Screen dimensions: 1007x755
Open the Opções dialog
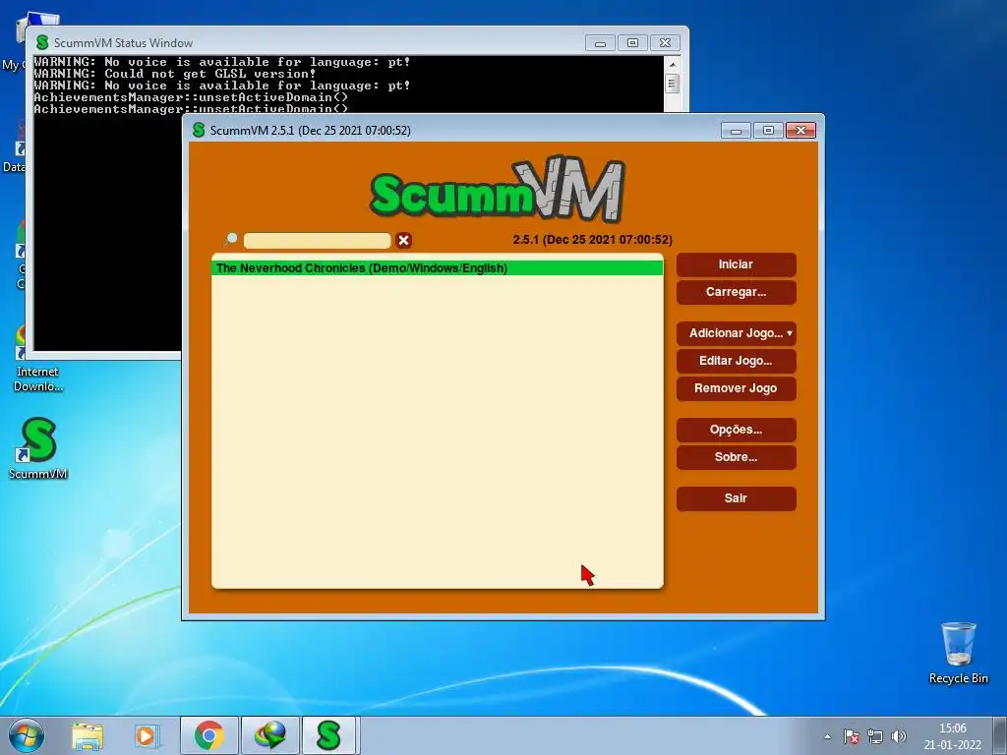click(x=736, y=430)
